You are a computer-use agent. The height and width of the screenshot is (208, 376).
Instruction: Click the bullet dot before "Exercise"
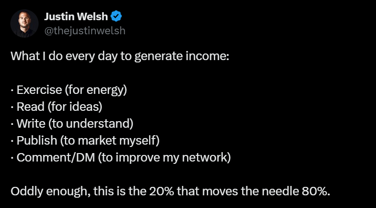tap(12, 91)
